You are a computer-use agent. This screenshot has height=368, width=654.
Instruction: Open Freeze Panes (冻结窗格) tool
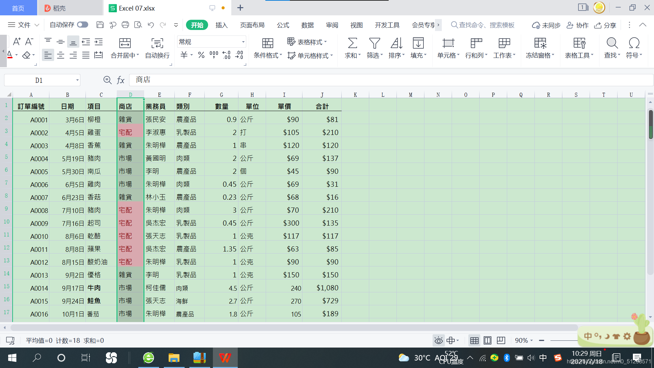(x=540, y=43)
